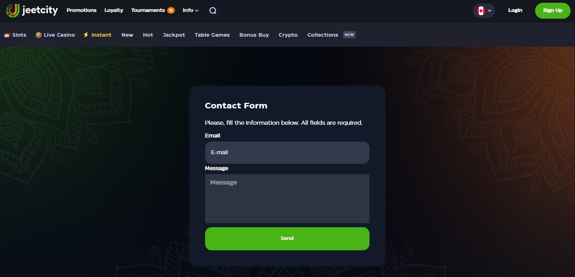Click the green Sign Up button
Screen dimensions: 575x277
click(553, 11)
